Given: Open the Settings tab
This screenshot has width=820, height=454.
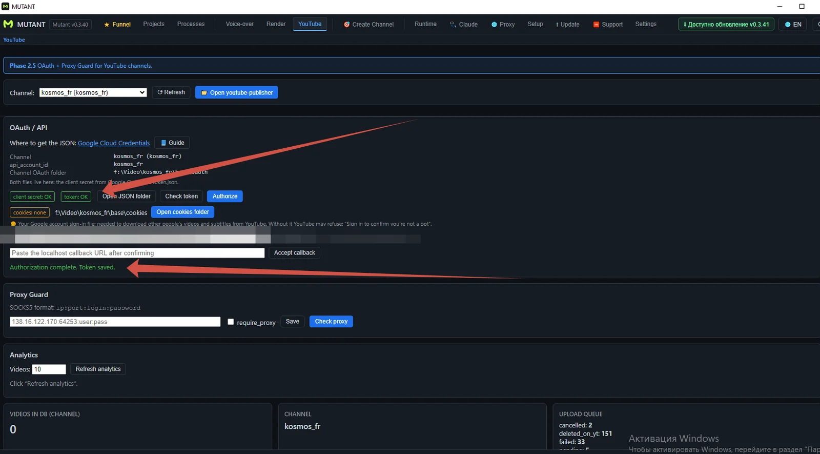Looking at the screenshot, I should (x=646, y=24).
